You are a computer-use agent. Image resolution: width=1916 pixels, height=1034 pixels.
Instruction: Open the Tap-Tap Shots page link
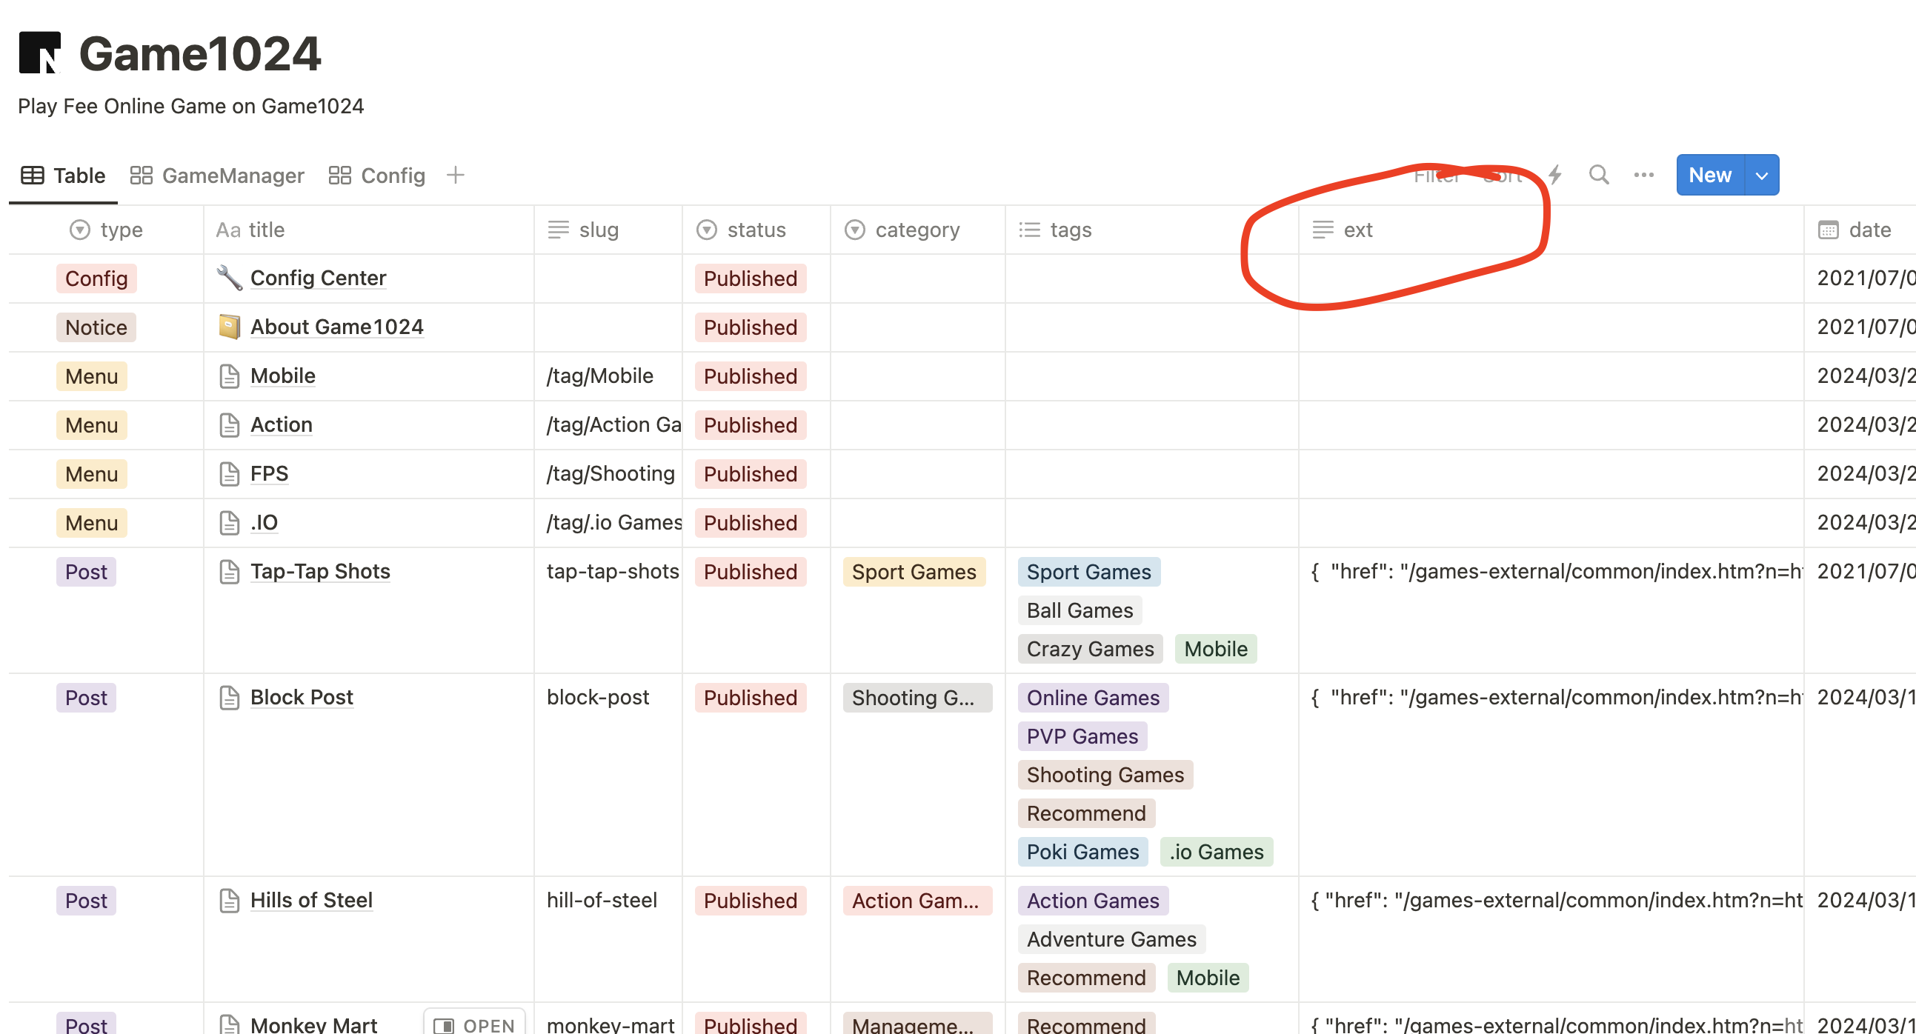click(321, 572)
